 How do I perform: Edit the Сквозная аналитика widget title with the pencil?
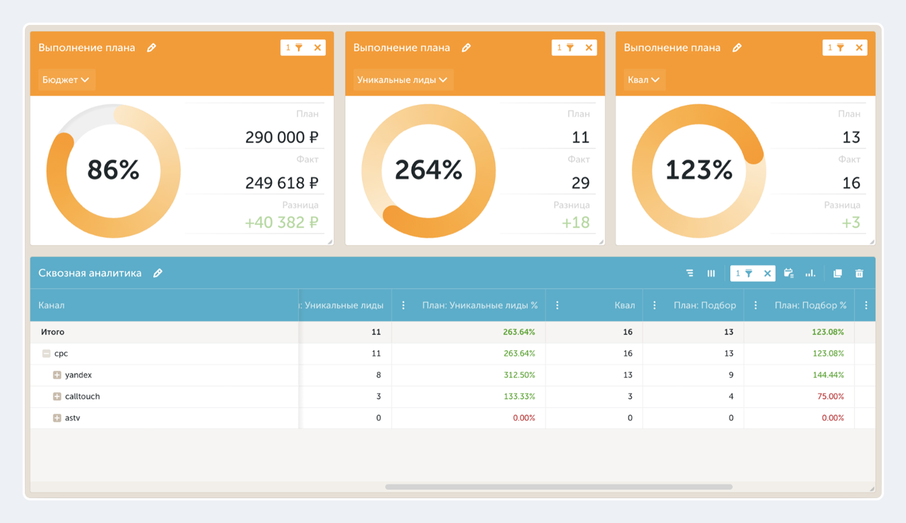tap(158, 273)
